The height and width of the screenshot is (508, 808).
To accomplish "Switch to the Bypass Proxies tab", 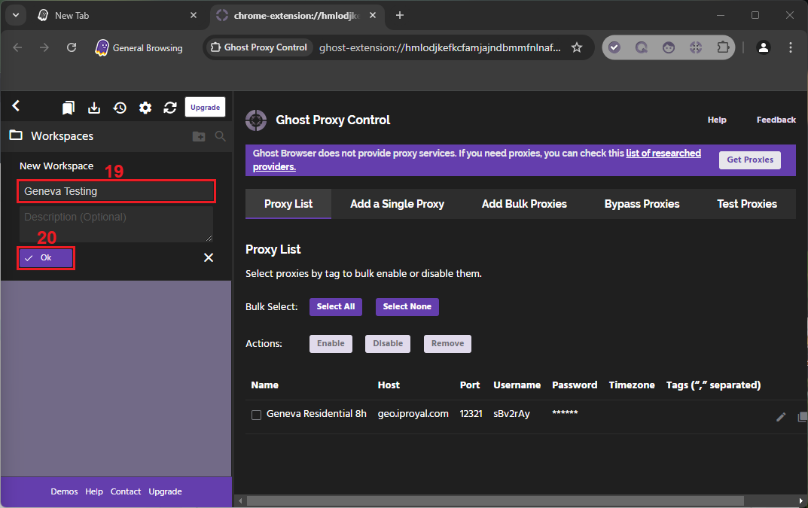I will click(642, 204).
